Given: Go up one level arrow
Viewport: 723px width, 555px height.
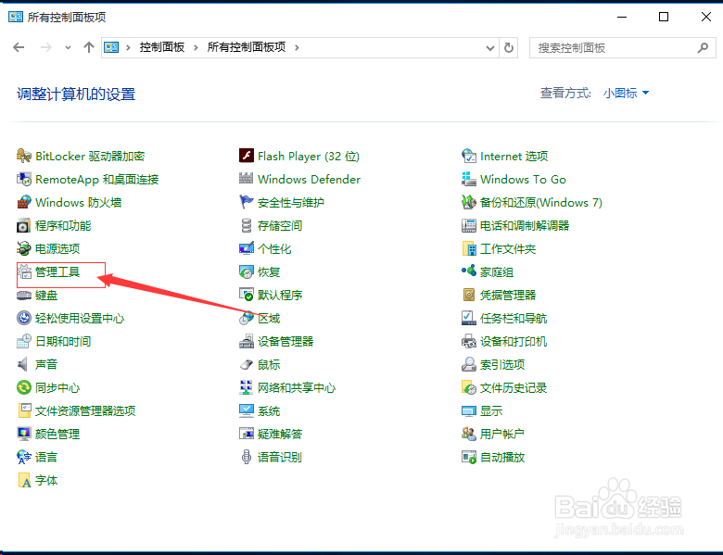Looking at the screenshot, I should (x=89, y=47).
